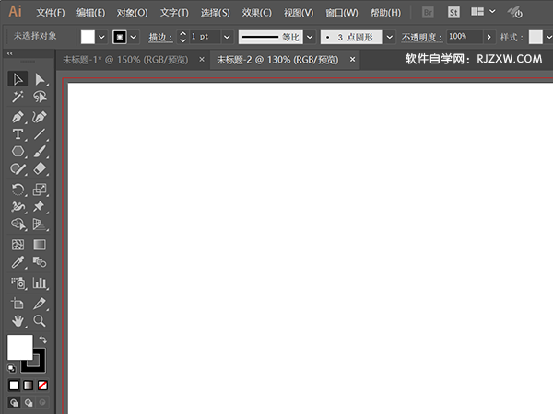Viewport: 553px width, 414px height.
Task: Open the 效果(C) menu
Action: [257, 13]
